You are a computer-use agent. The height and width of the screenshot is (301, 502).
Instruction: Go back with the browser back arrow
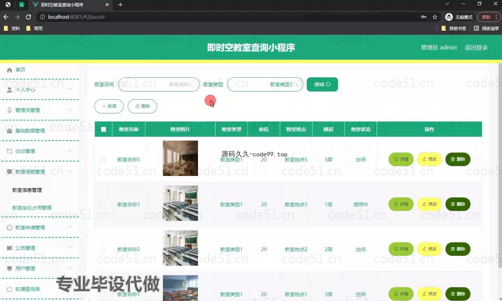click(6, 17)
